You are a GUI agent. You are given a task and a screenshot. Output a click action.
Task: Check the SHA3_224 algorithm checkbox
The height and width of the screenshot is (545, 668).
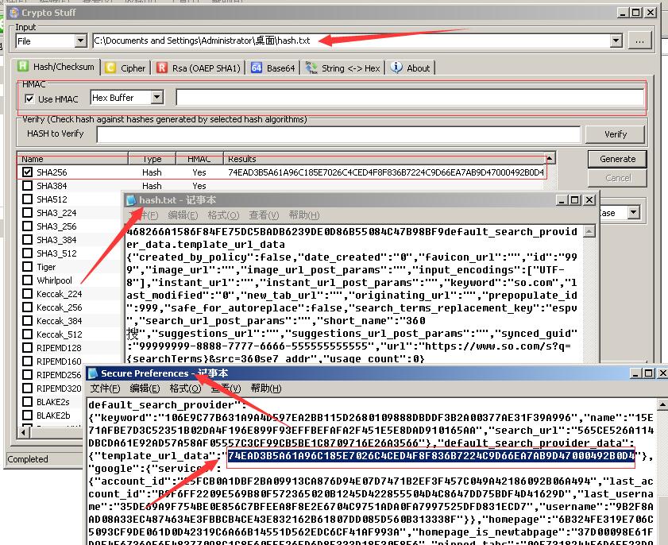point(28,213)
